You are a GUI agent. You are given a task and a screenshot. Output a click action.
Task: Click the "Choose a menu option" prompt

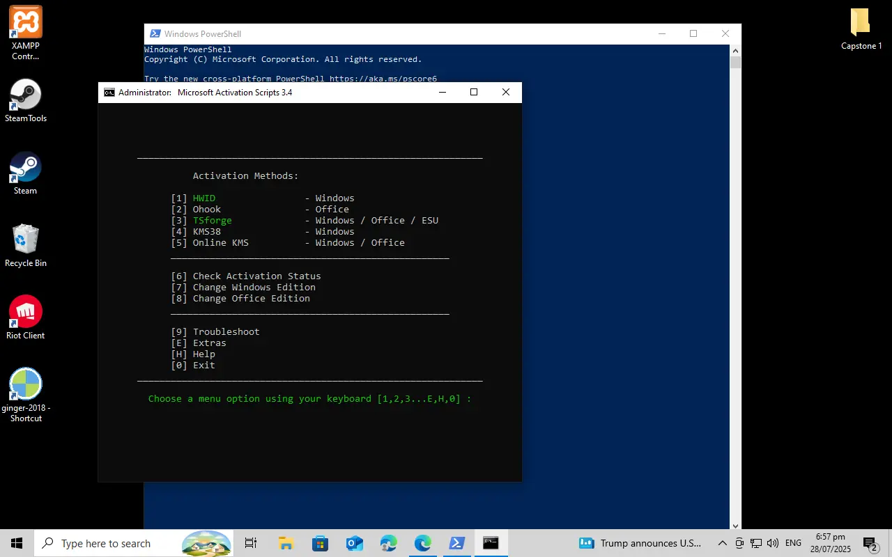point(310,399)
